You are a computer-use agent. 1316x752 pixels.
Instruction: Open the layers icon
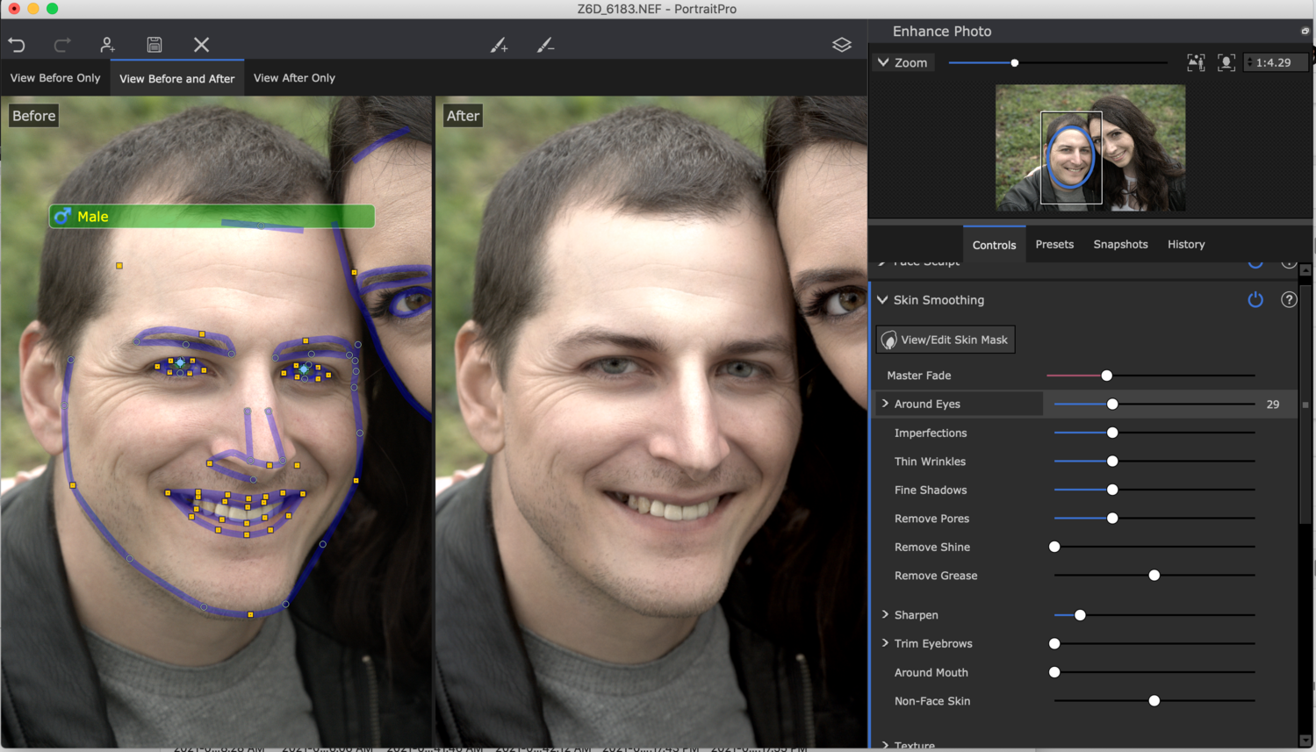841,45
